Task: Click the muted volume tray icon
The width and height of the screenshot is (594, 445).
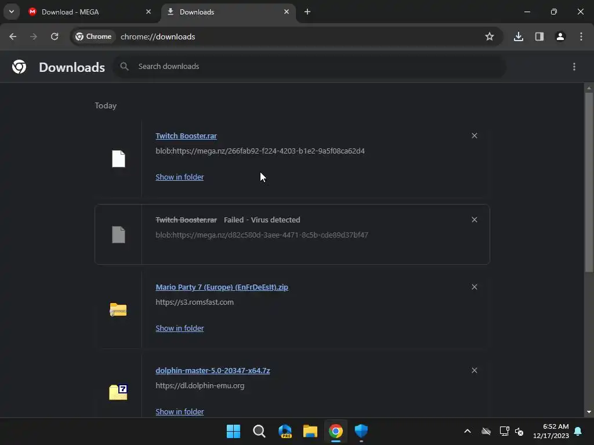Action: point(519,431)
